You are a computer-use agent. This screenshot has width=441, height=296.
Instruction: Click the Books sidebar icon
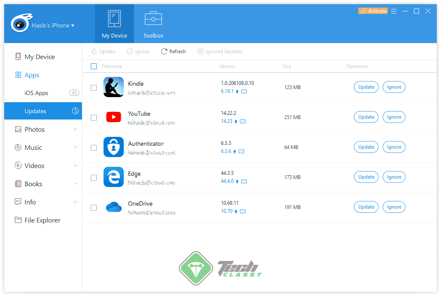[18, 184]
